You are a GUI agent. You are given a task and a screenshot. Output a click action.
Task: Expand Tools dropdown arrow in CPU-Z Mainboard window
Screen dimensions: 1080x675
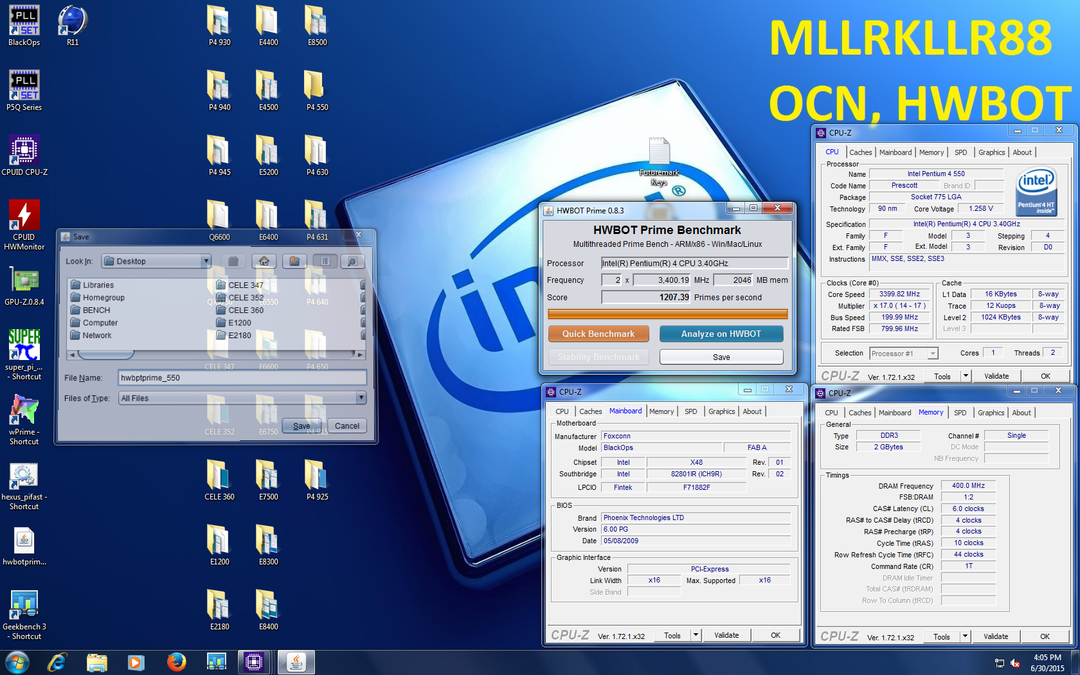click(696, 635)
